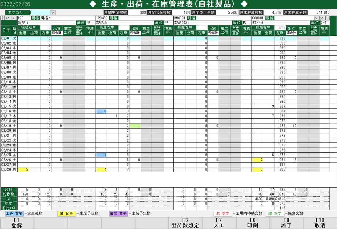This screenshot has height=229, width=337.
Task: Click the single-left < previous product button
Action: [14, 18]
